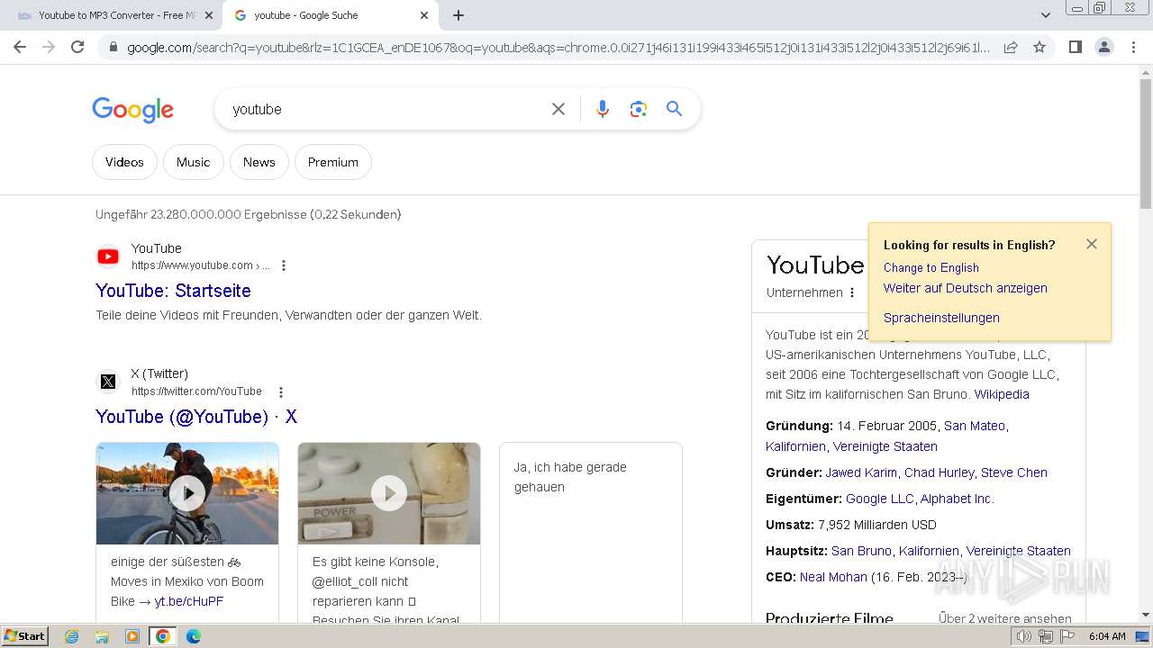Open the Jawed Karim founder link
The image size is (1153, 648).
[x=861, y=472]
